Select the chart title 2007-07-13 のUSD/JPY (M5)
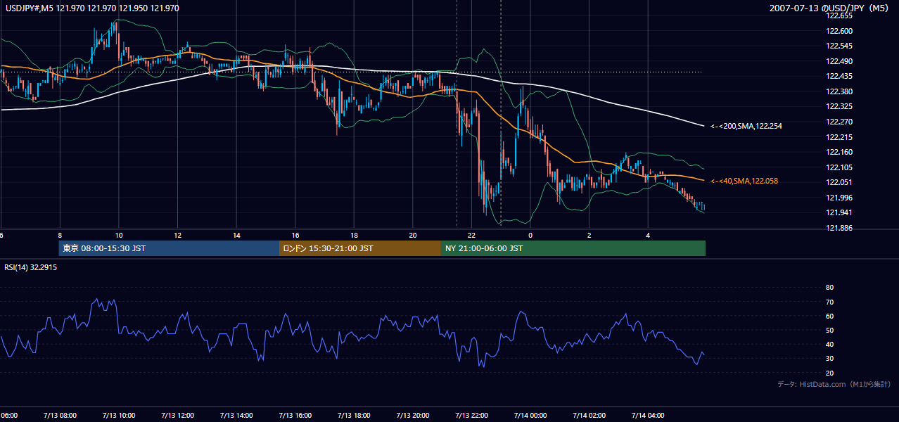The width and height of the screenshot is (899, 422). click(830, 8)
